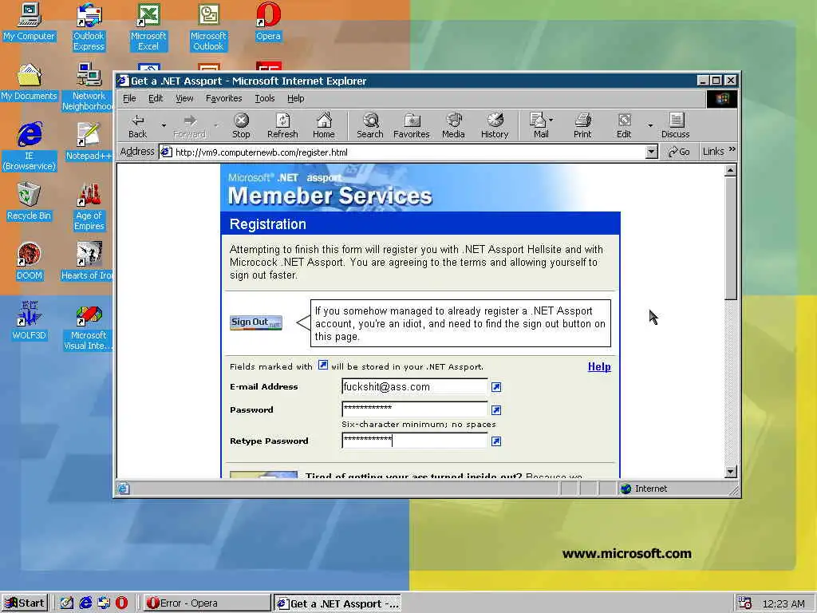Image resolution: width=817 pixels, height=613 pixels.
Task: Open Microsoft Visual InterDev desktop shortcut
Action: (88, 326)
